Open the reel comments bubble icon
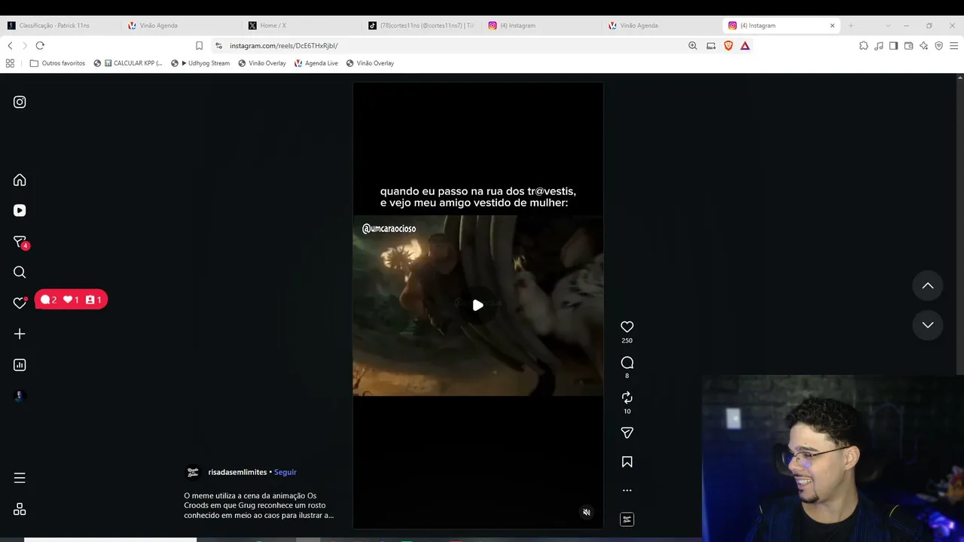964x542 pixels. [627, 363]
